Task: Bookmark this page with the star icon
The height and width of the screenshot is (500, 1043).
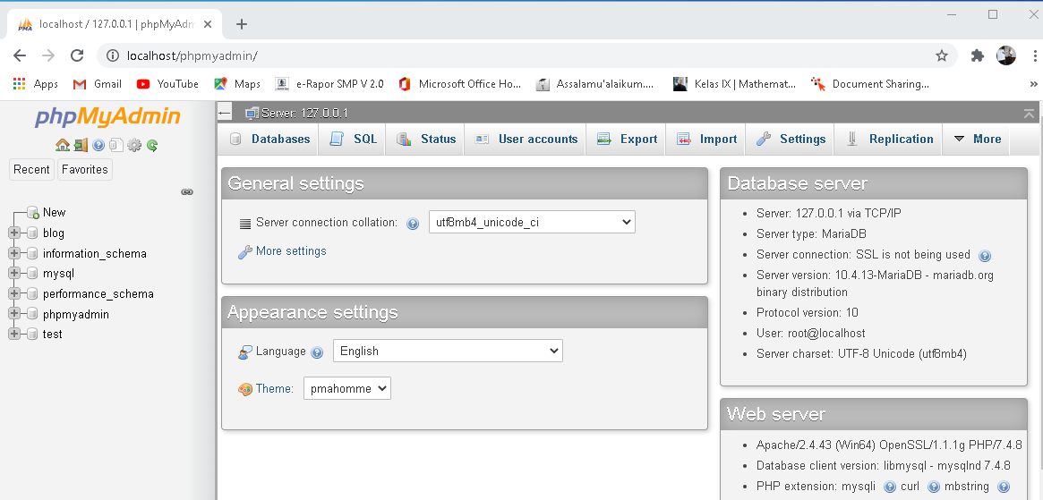Action: [942, 55]
